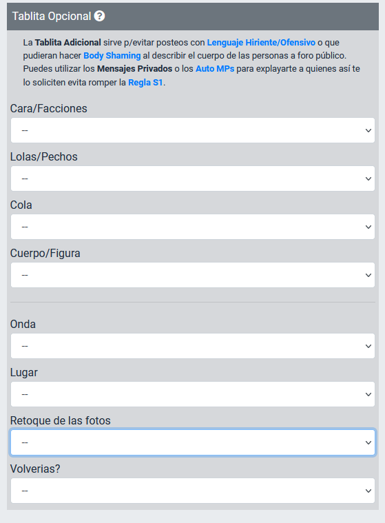The height and width of the screenshot is (523, 385).
Task: Click the chevron arrow in Lugar field
Action: [368, 394]
